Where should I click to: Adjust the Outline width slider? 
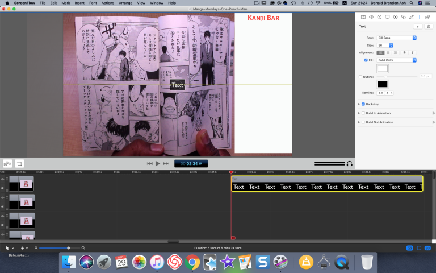tap(397, 77)
